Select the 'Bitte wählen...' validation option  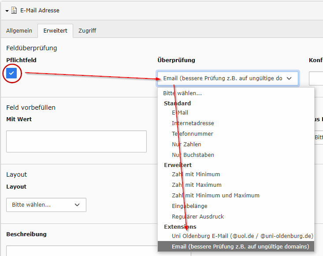click(182, 93)
